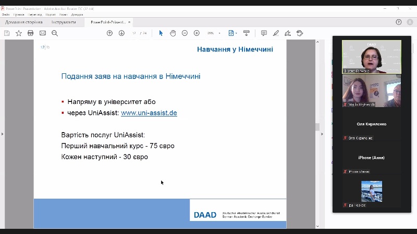Click the document scrollbar up arrow

(x=317, y=42)
